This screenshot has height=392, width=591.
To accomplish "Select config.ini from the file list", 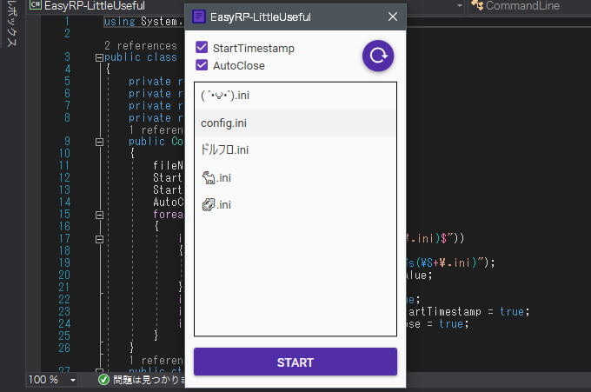I will click(x=295, y=123).
